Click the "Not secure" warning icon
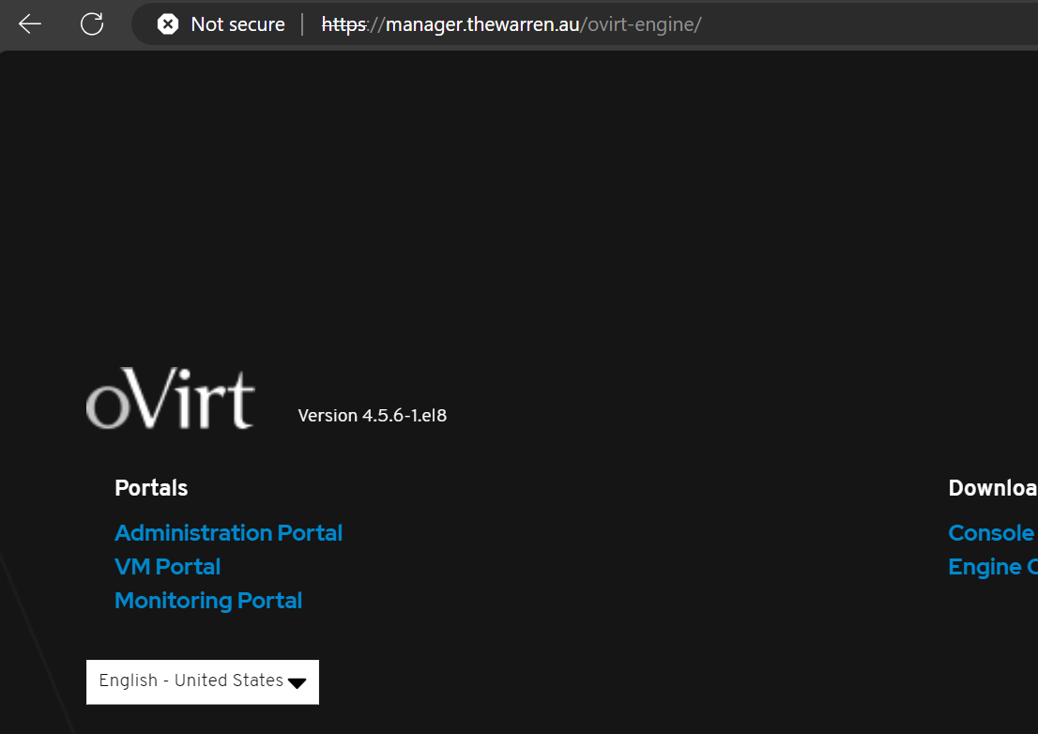The image size is (1038, 734). tap(167, 24)
